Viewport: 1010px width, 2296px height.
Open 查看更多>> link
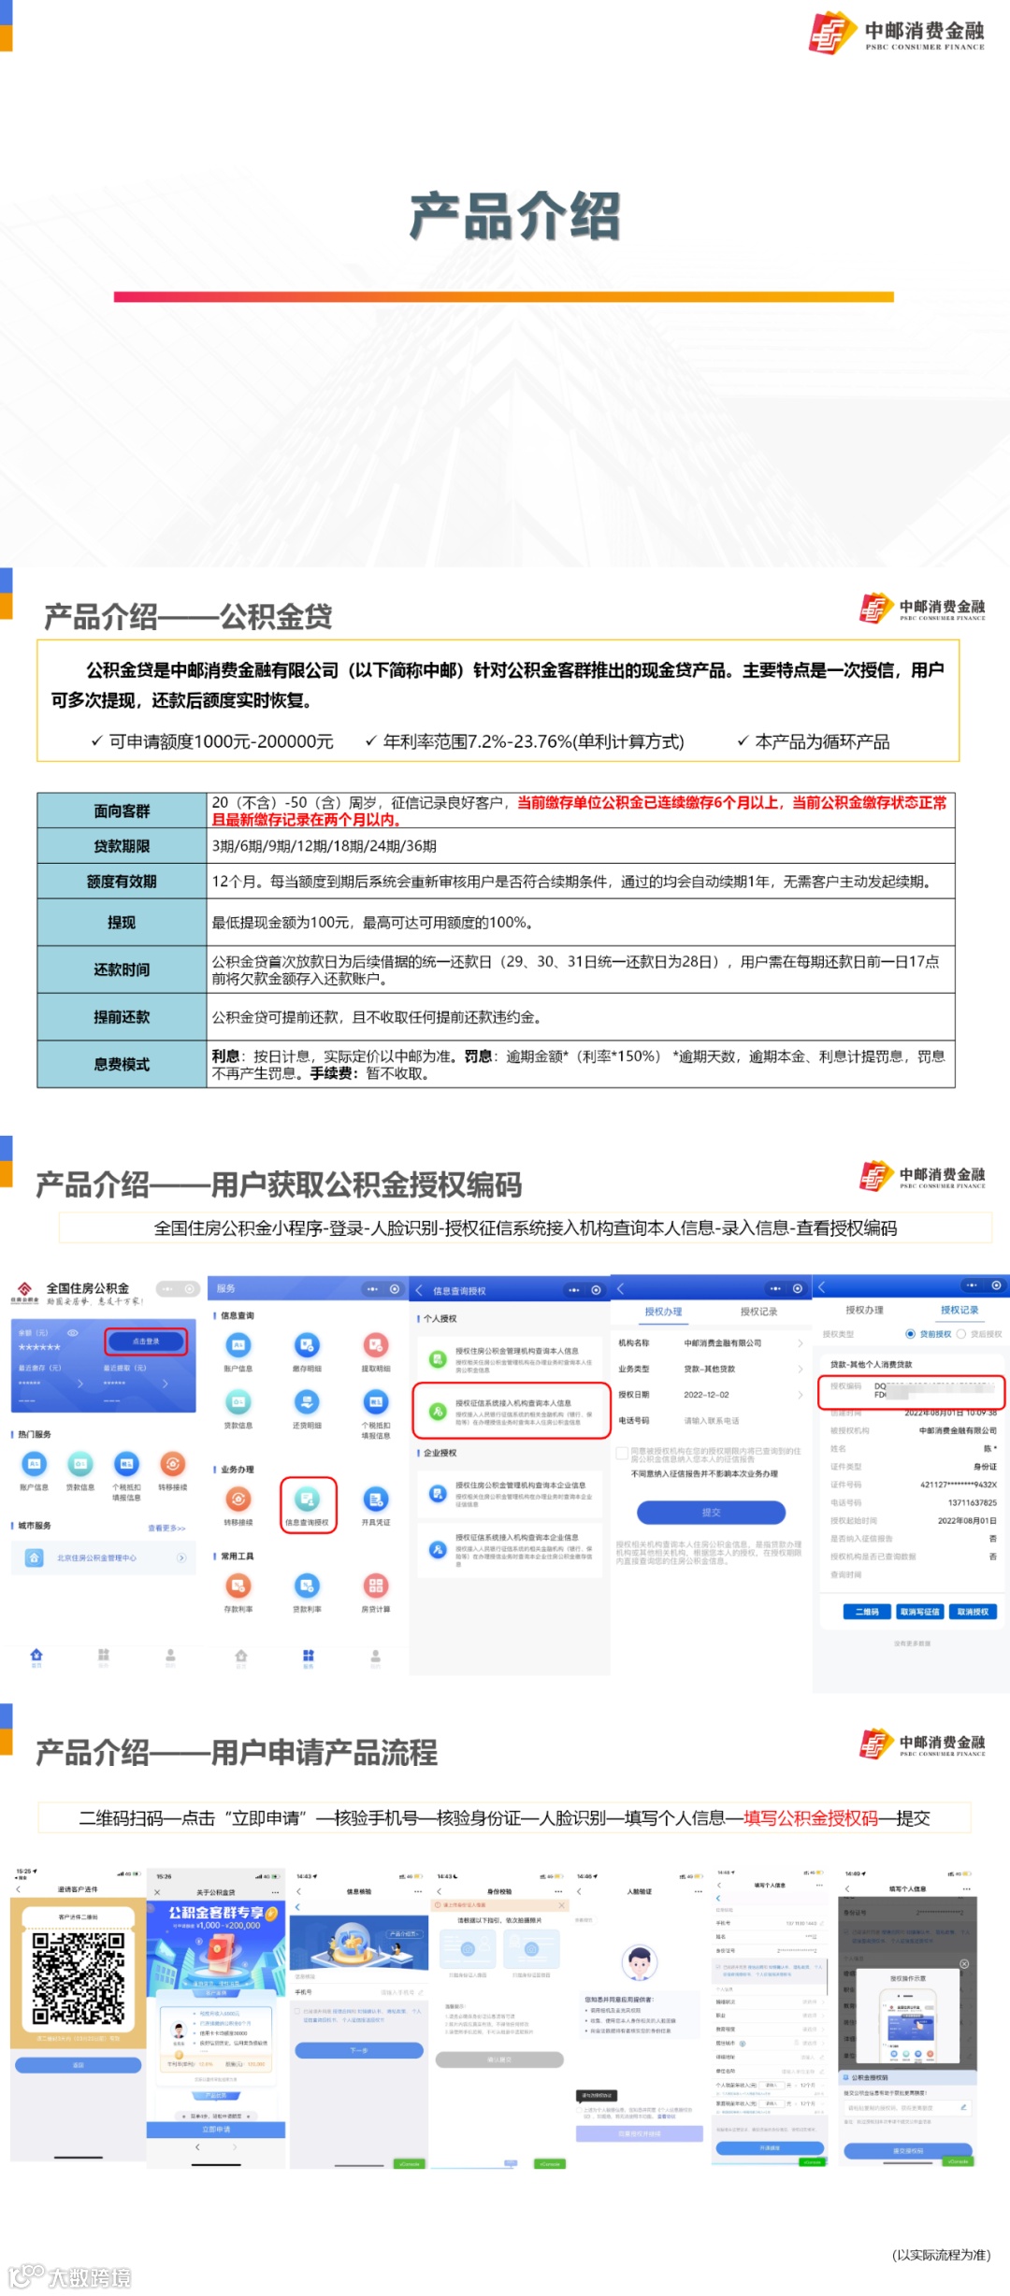click(x=166, y=1528)
